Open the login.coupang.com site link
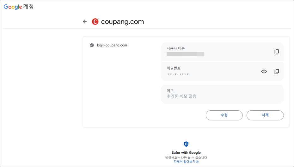 pos(112,45)
